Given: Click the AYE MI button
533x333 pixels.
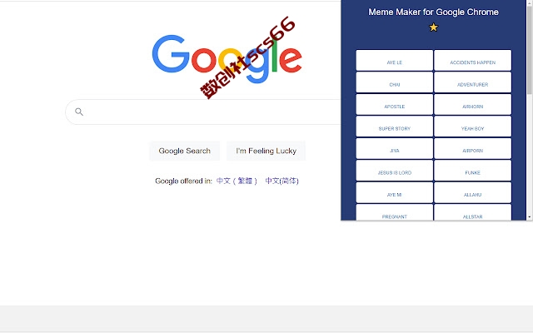Looking at the screenshot, I should point(394,192).
